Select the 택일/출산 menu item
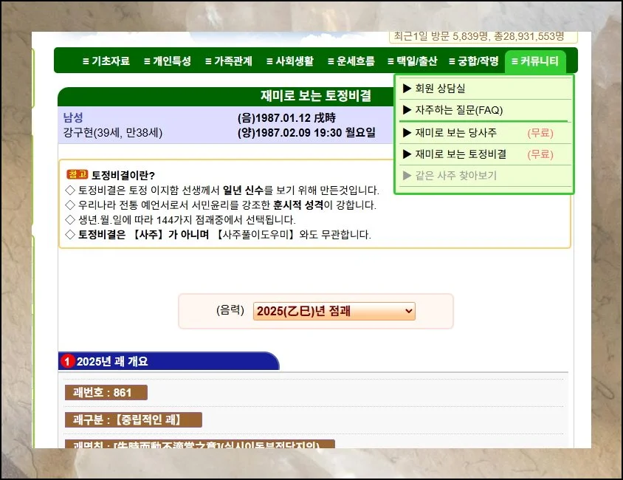 coord(412,61)
